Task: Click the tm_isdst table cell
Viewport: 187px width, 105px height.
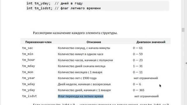Action: pyautogui.click(x=30, y=96)
